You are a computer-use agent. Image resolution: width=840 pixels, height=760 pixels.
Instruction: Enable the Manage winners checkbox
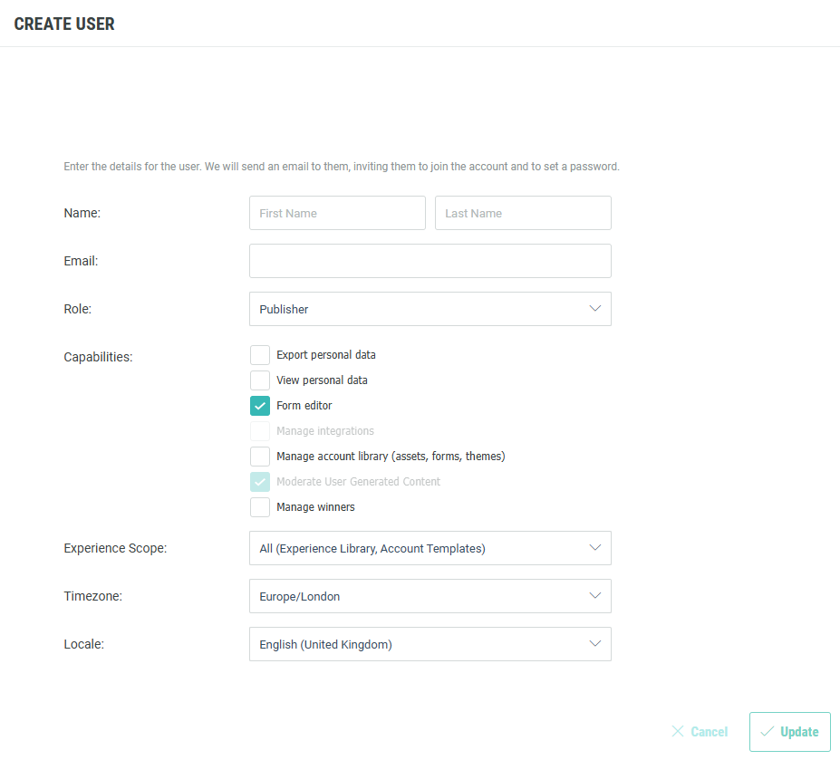click(260, 507)
